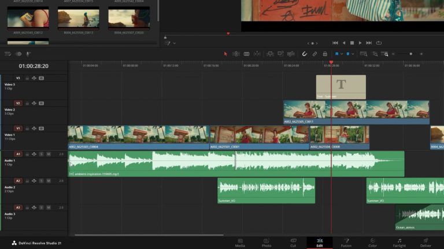Click the viewer next edit chevron
Image resolution: width=444 pixels, height=249 pixels.
tap(317, 43)
